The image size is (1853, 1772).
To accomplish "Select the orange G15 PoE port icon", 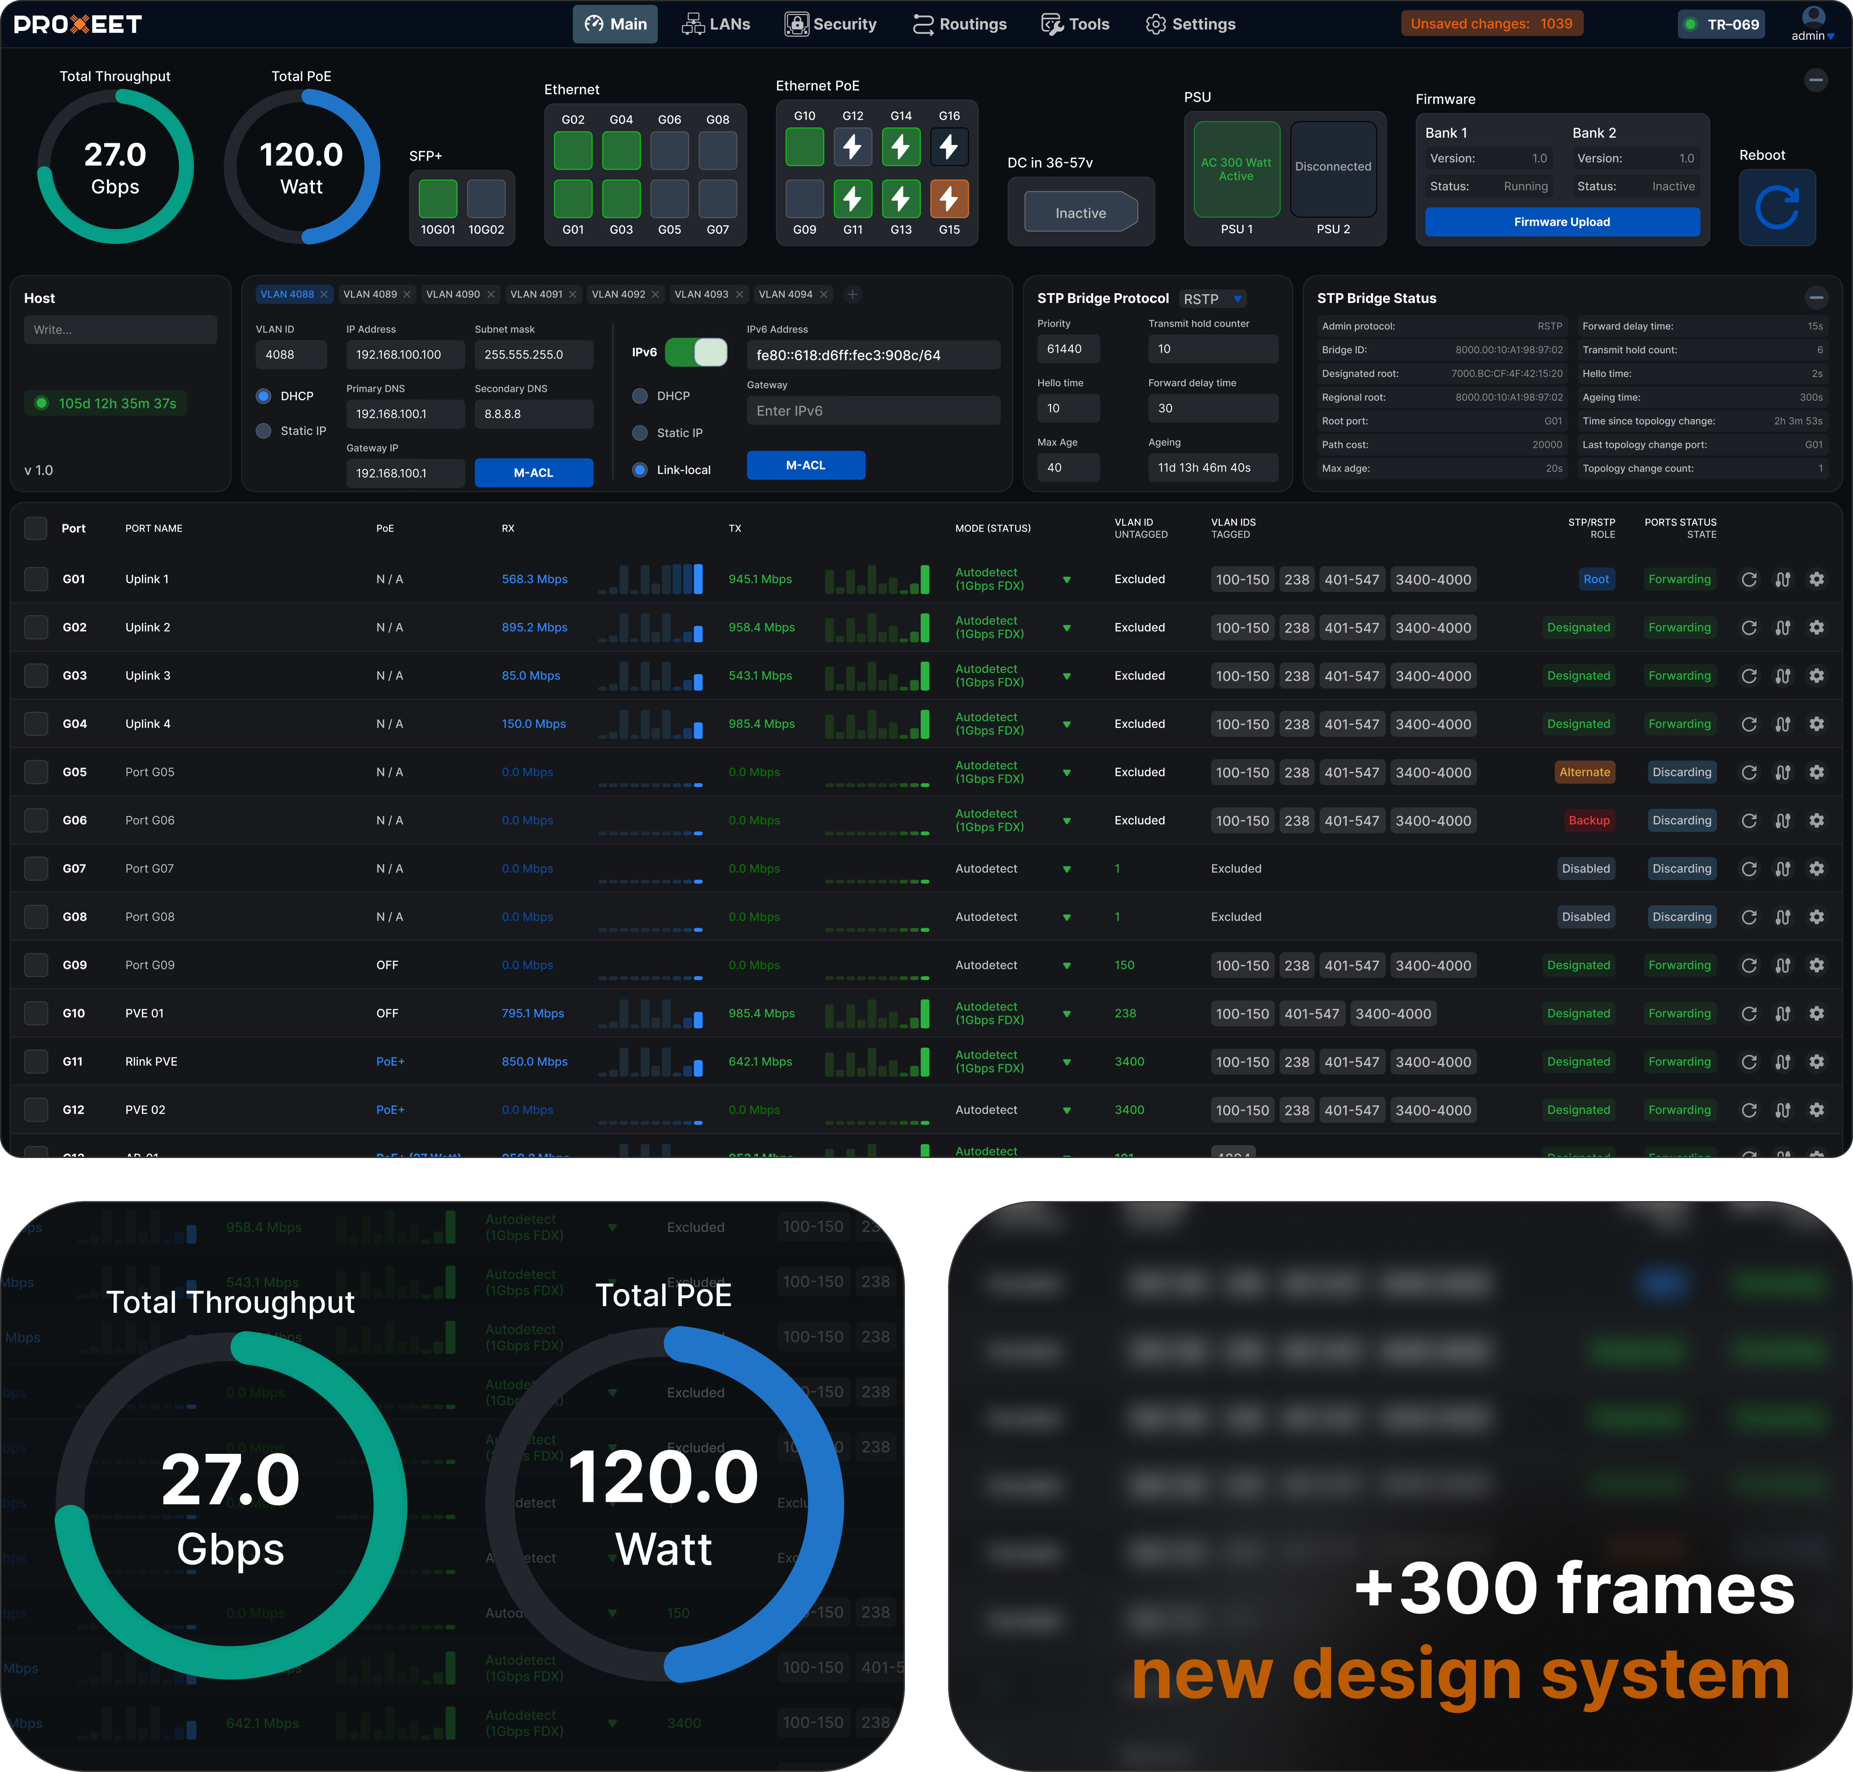I will [949, 198].
